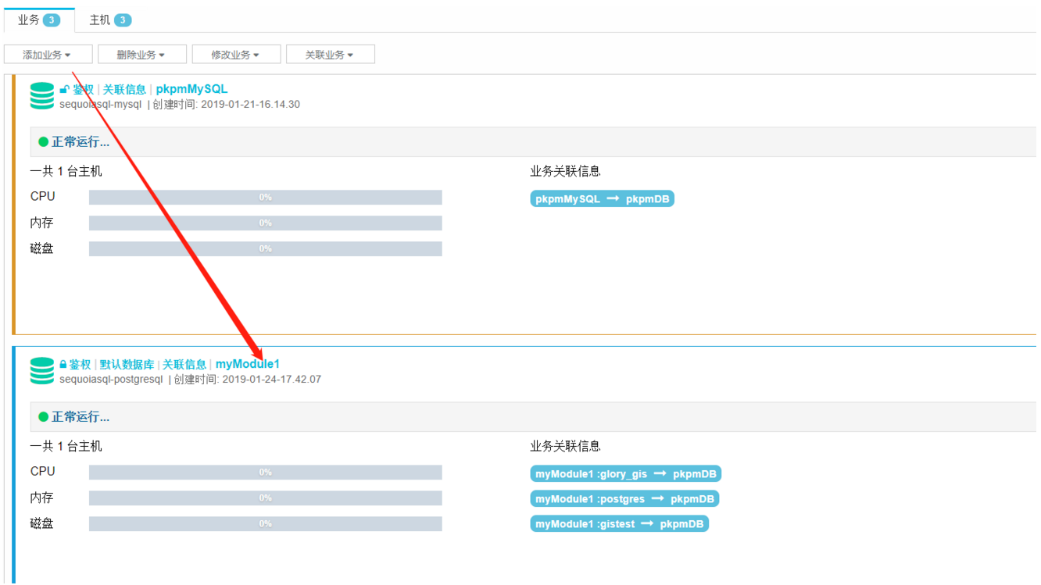The width and height of the screenshot is (1041, 585).
Task: Open 关联信息 link for pkpmMySQL
Action: (124, 90)
